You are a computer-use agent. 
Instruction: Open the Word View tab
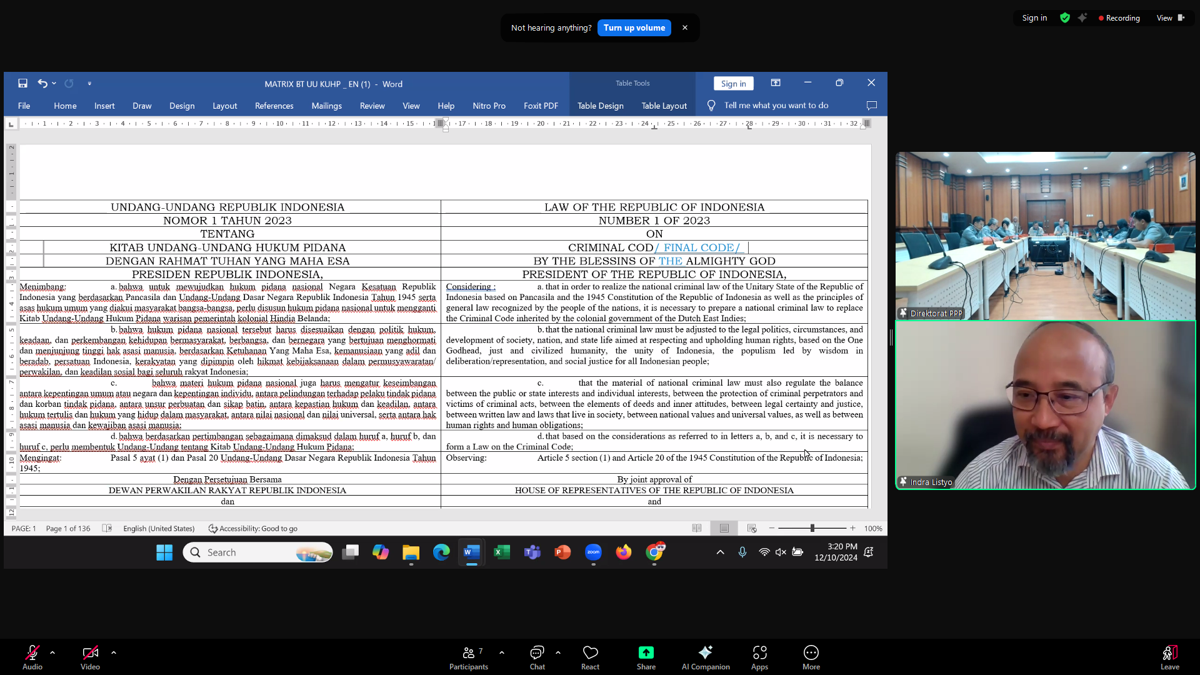pyautogui.click(x=411, y=106)
